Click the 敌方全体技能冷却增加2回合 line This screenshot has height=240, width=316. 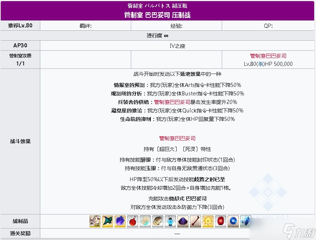[x=176, y=188]
